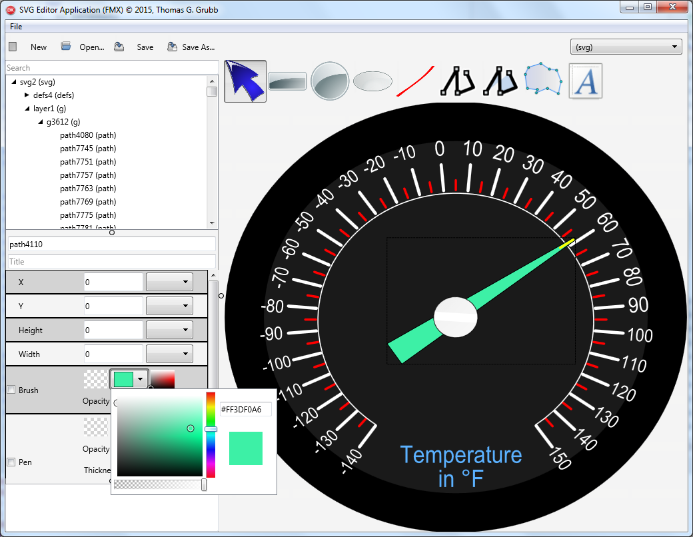Open the File menu

click(15, 26)
